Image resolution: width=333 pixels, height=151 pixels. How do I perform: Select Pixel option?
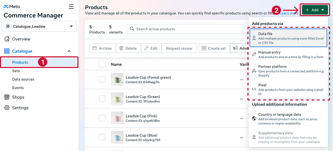[288, 89]
